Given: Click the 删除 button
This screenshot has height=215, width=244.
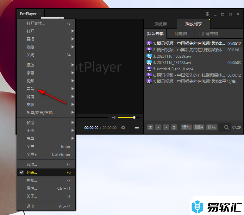Looking at the screenshot, I should tap(199, 128).
